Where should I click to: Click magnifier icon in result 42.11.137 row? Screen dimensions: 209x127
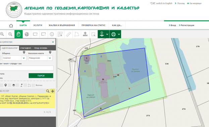click(x=48, y=91)
